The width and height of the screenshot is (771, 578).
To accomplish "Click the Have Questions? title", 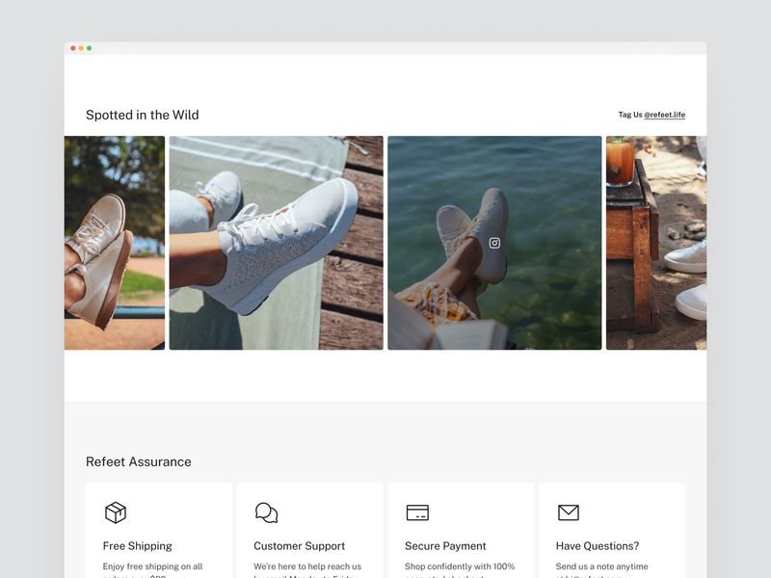I will (x=598, y=546).
